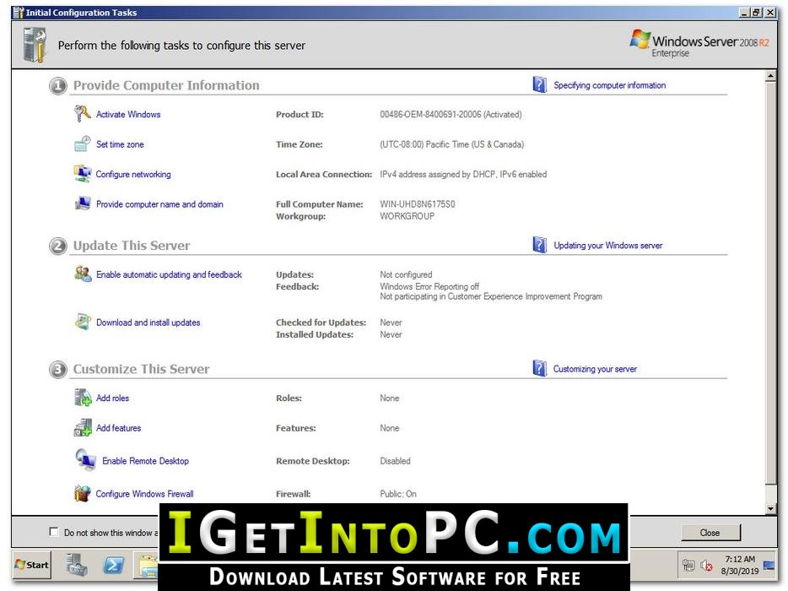Click the computer name and domain icon
The image size is (788, 591).
(82, 203)
